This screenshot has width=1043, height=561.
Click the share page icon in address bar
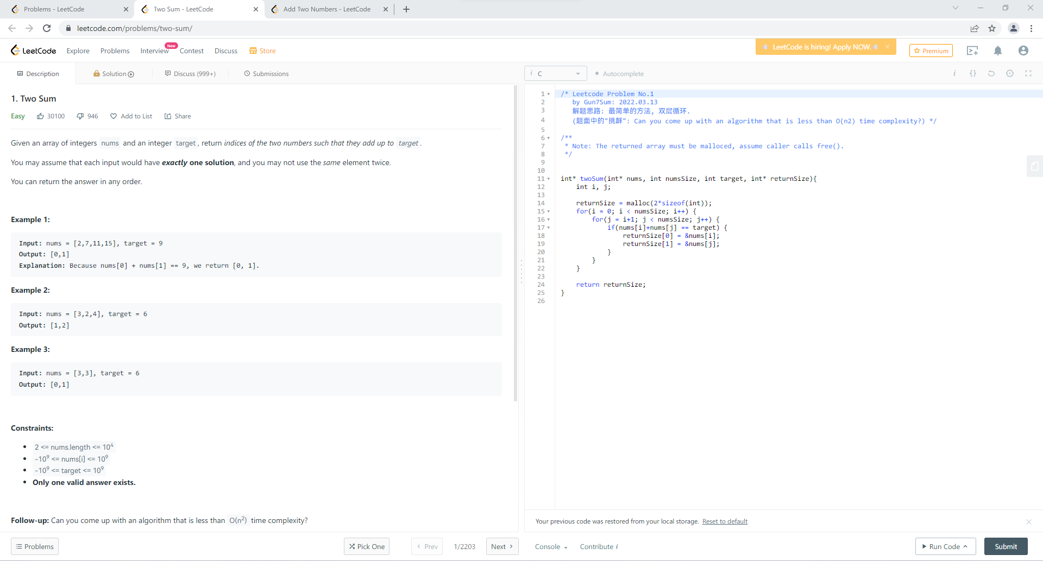[975, 28]
